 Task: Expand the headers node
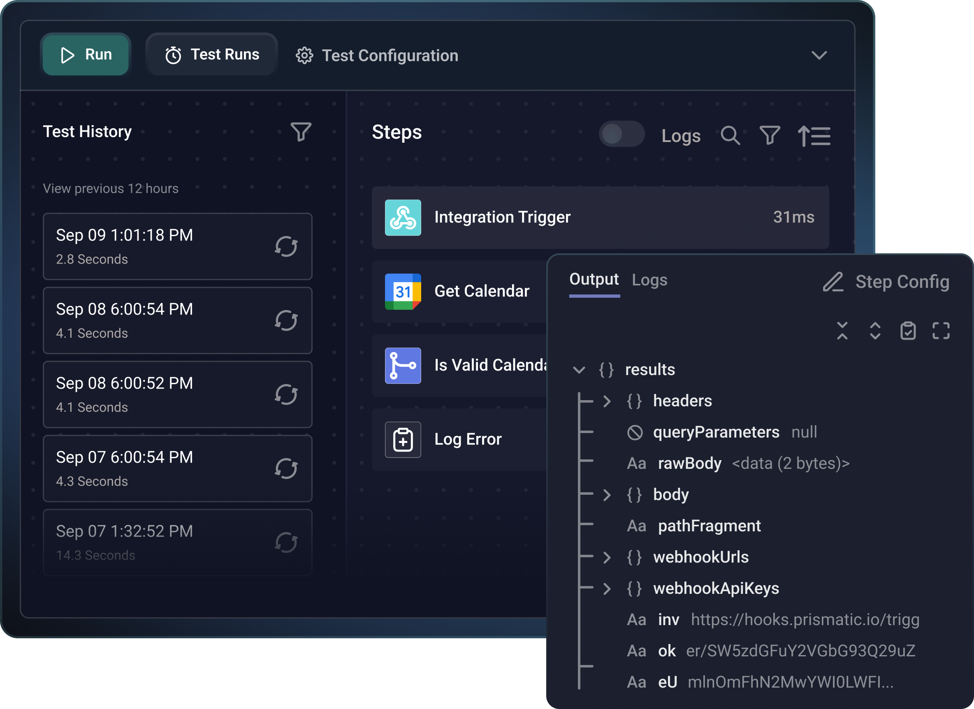point(606,401)
